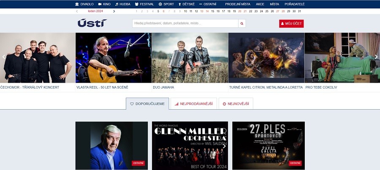This screenshot has height=170, width=380.
Task: Select day 27 in the calendar strip
Action: 277,11
